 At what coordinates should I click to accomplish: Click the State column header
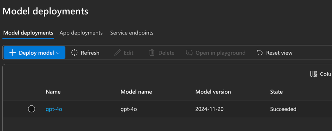(x=276, y=92)
